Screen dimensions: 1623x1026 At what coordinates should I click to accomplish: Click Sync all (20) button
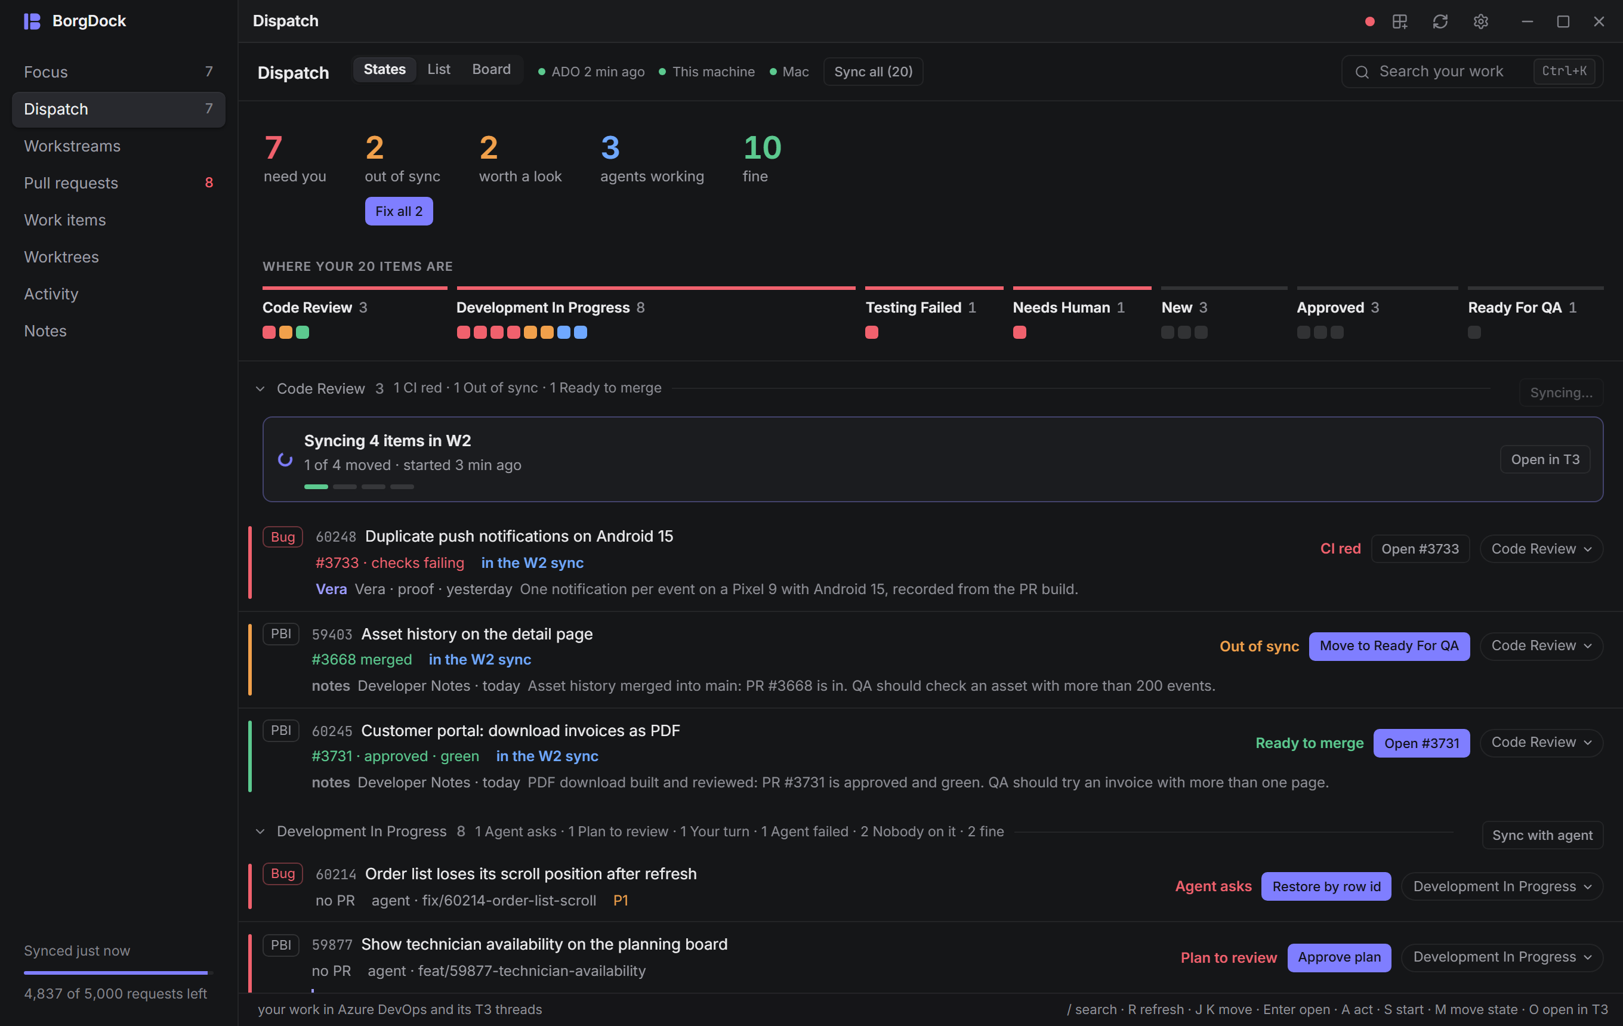click(874, 72)
